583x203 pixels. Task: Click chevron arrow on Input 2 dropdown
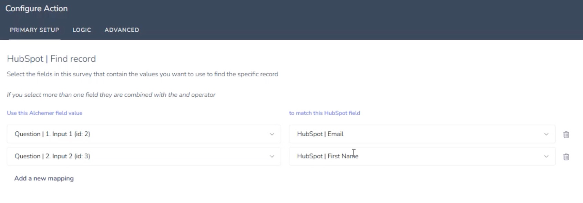[x=272, y=157]
